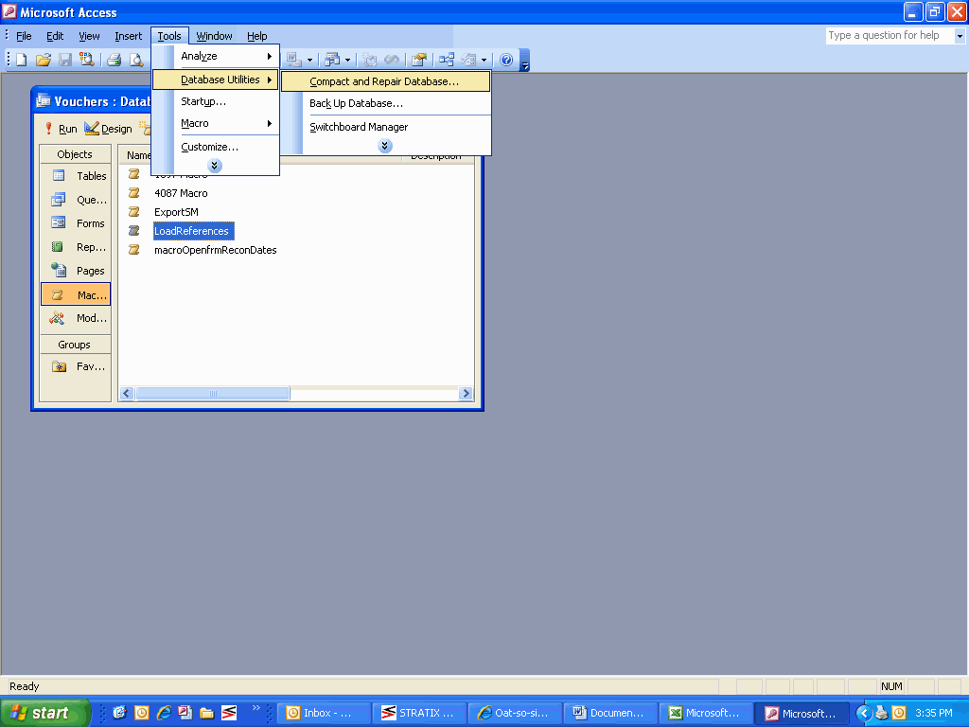Viewport: 969px width, 727px height.
Task: Click the Run exclamation icon
Action: (x=49, y=129)
